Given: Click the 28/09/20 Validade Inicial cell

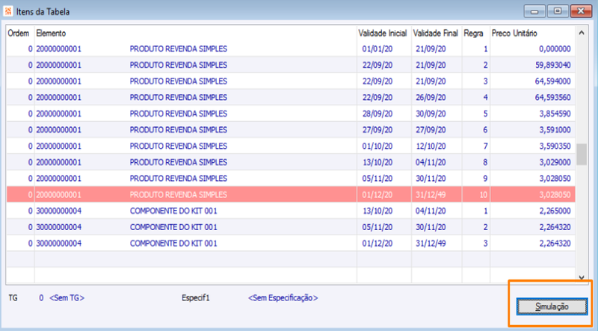Looking at the screenshot, I should [377, 114].
